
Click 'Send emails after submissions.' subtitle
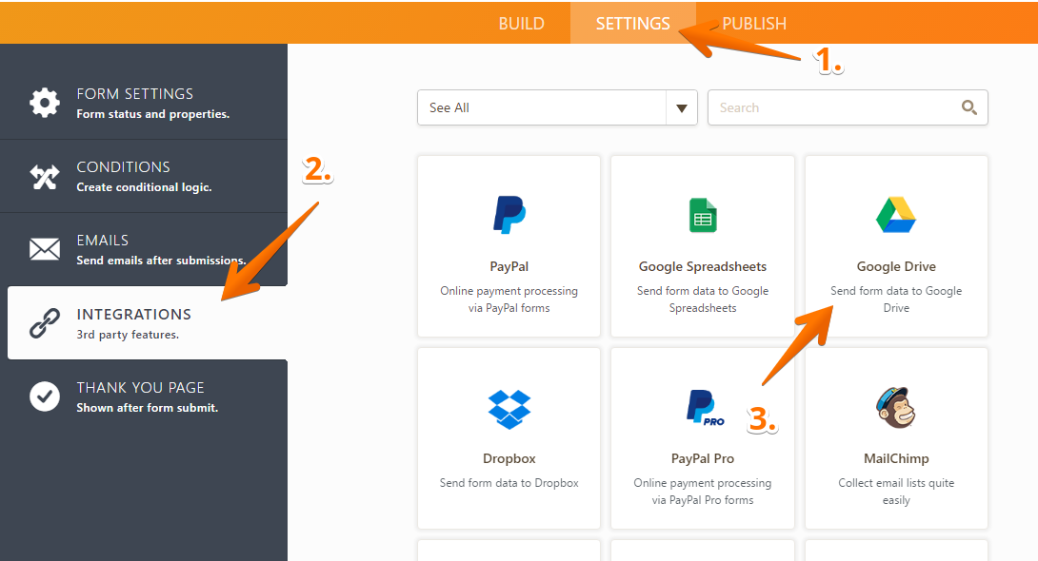[161, 261]
